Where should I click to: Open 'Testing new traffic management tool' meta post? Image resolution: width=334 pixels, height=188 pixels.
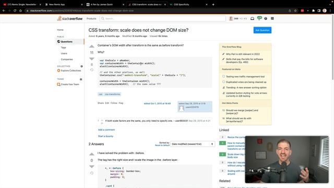[x=245, y=77]
